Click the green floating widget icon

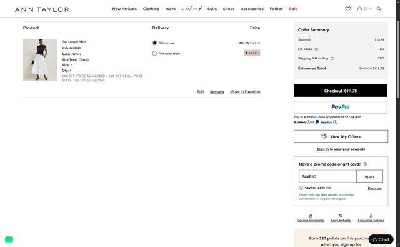point(9,239)
